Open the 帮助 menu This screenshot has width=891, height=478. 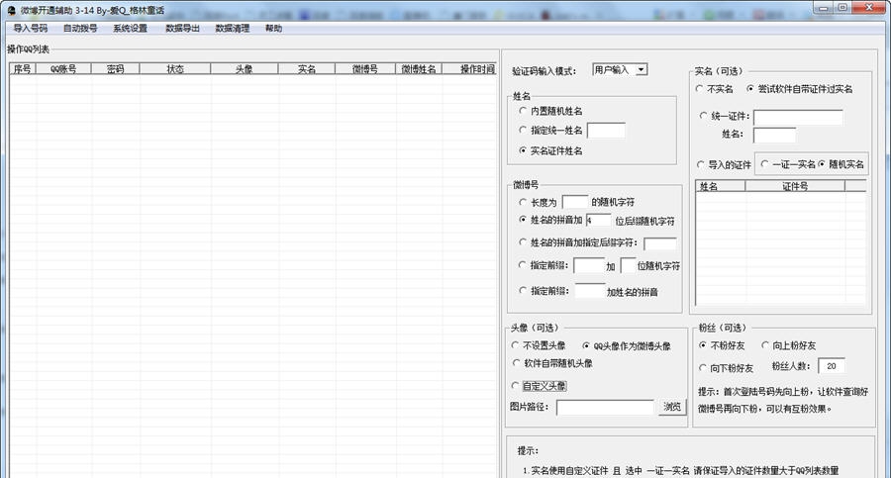click(273, 28)
